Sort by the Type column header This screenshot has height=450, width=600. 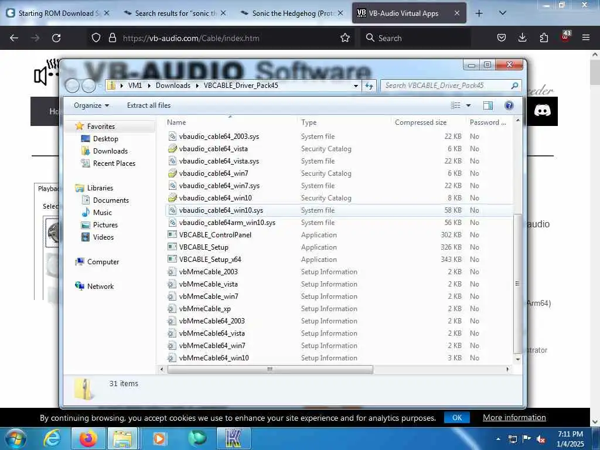pos(345,122)
